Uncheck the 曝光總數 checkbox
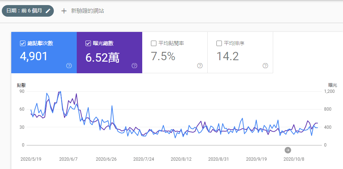Screen dimensions: 343x169 [88, 44]
